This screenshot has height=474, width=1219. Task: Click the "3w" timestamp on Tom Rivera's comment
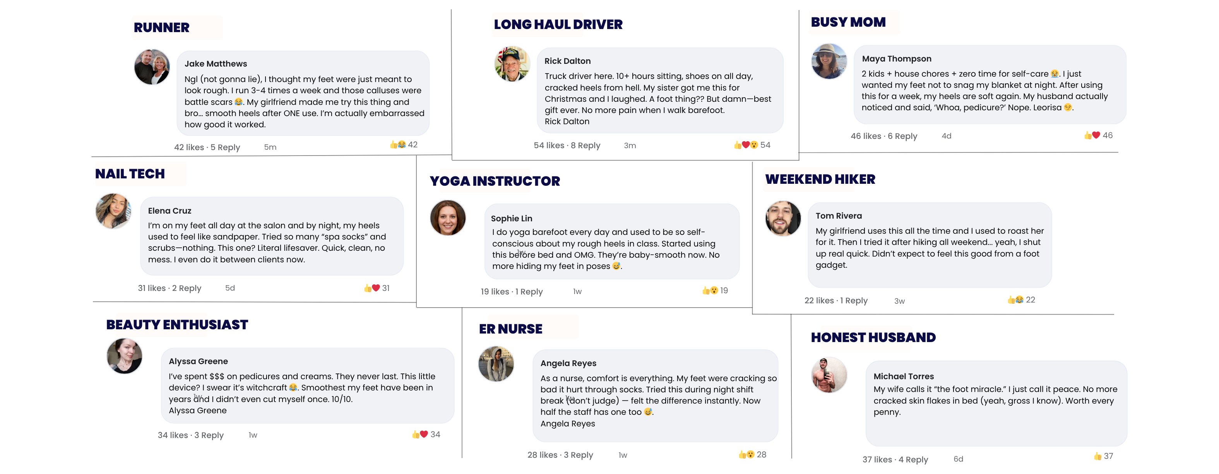click(x=899, y=301)
